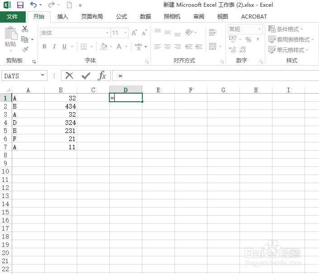The image size is (319, 274).
Task: Apply the fill color bucket
Action: [x=104, y=47]
